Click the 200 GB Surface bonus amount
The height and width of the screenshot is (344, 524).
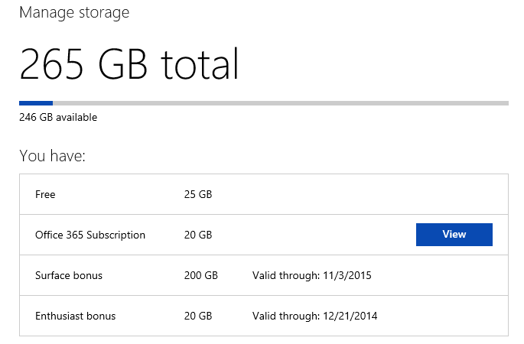click(201, 275)
